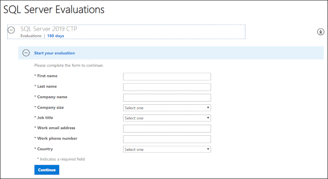This screenshot has height=179, width=328.
Task: Open the Country dropdown
Action: pos(167,149)
